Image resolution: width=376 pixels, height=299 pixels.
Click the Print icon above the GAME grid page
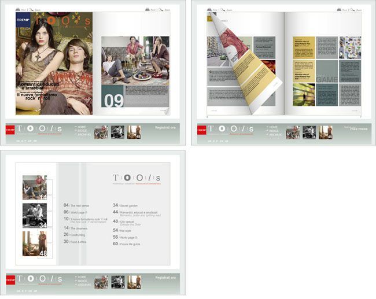point(339,9)
